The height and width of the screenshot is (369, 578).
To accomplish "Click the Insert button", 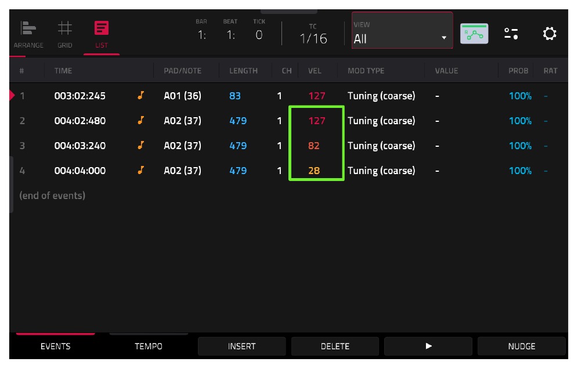I will tap(242, 346).
